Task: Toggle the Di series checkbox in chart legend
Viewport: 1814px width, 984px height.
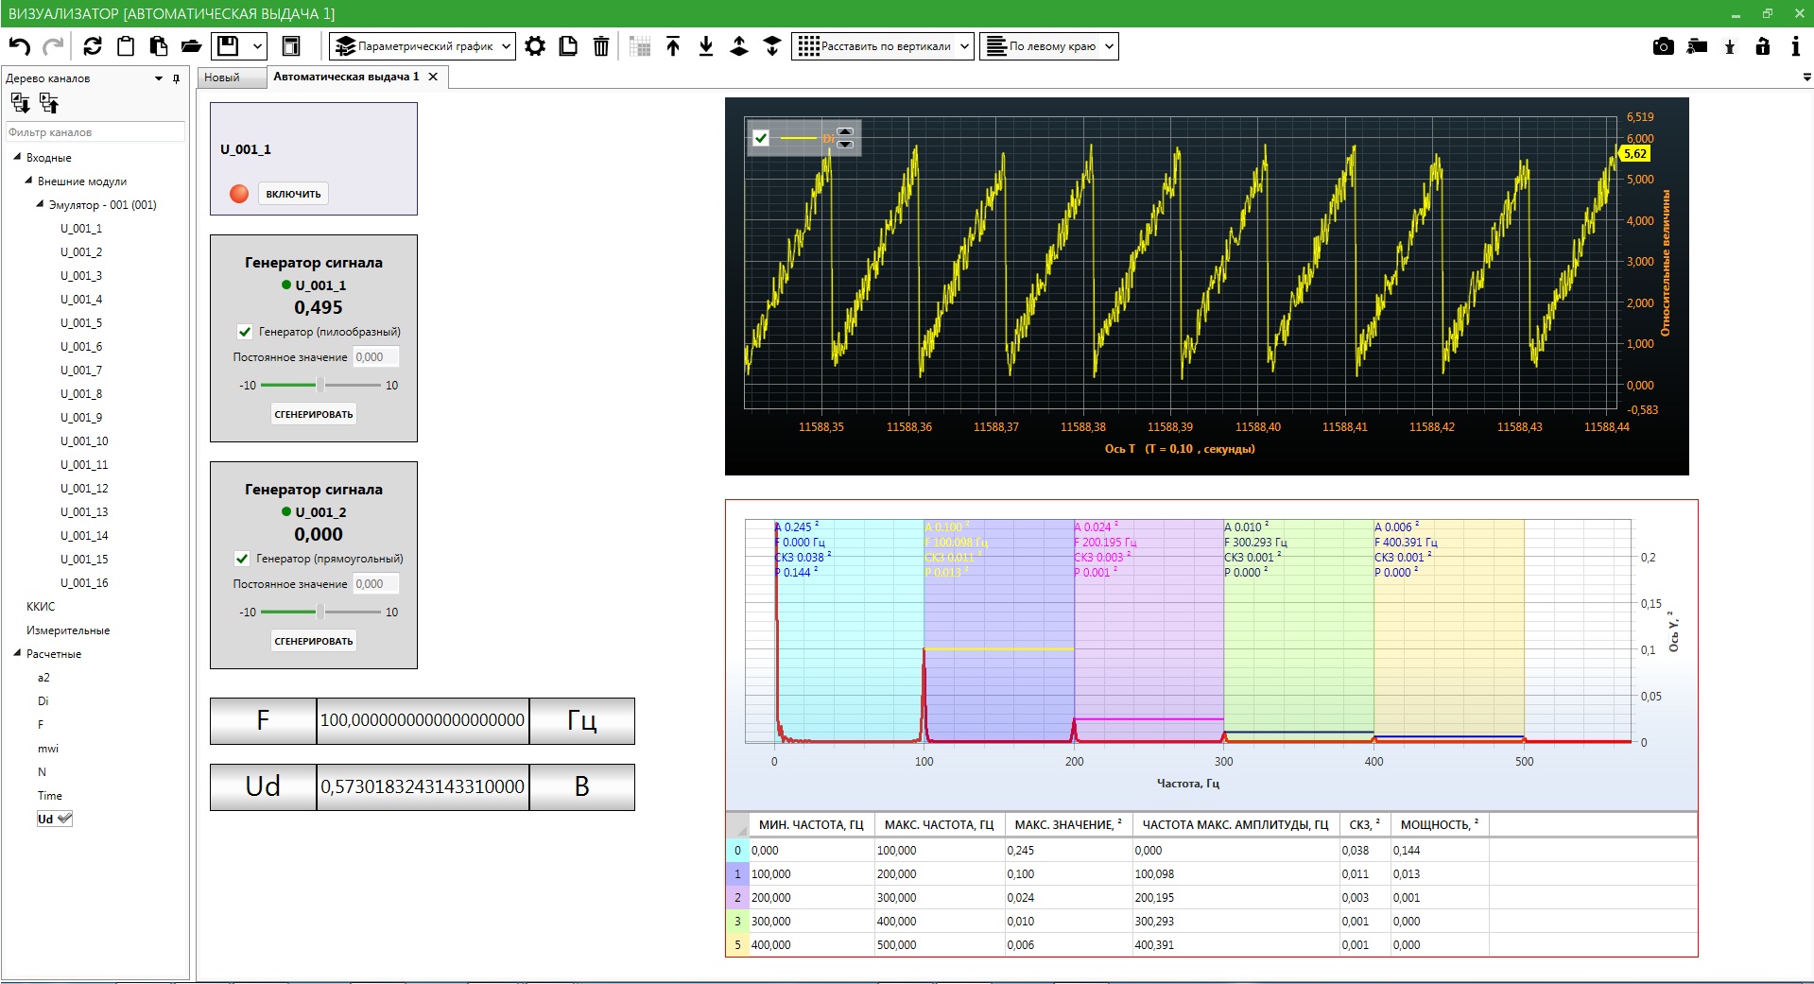Action: coord(761,138)
